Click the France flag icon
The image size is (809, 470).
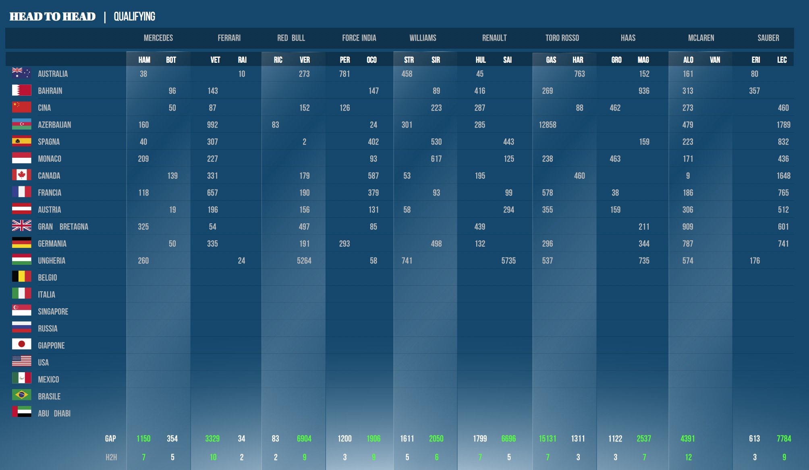tap(22, 192)
